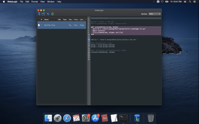Click the 'atime = File.atime(inFile)' line
This screenshot has width=199, height=124.
point(103,47)
